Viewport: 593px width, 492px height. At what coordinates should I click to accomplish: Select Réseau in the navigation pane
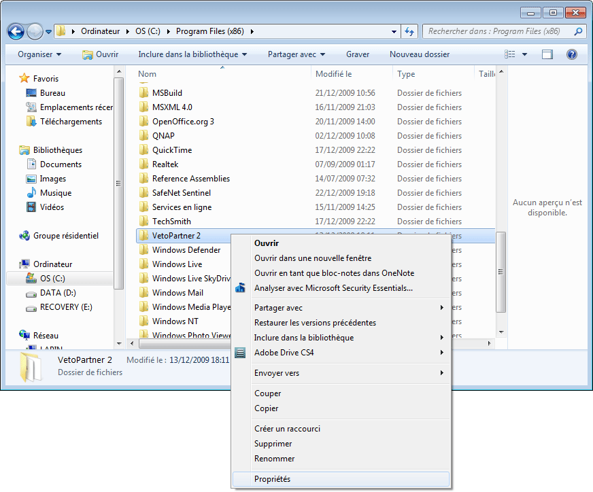pos(39,336)
